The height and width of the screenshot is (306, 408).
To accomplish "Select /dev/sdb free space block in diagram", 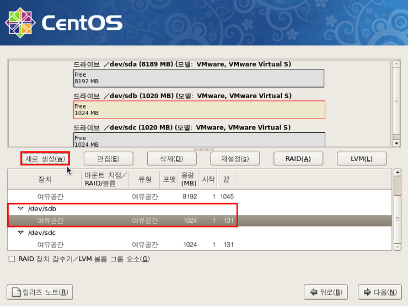I will (x=198, y=110).
